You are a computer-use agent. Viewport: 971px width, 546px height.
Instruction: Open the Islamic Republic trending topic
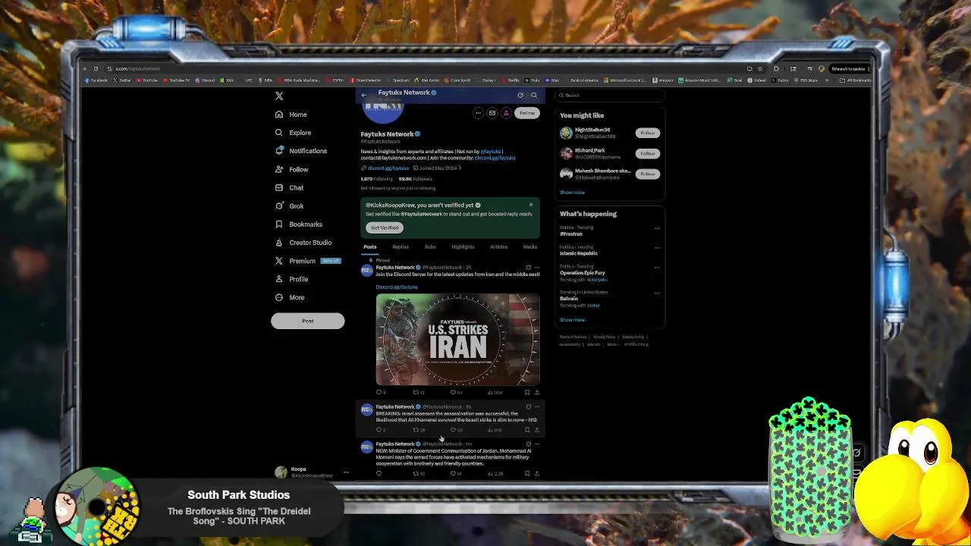pos(579,253)
